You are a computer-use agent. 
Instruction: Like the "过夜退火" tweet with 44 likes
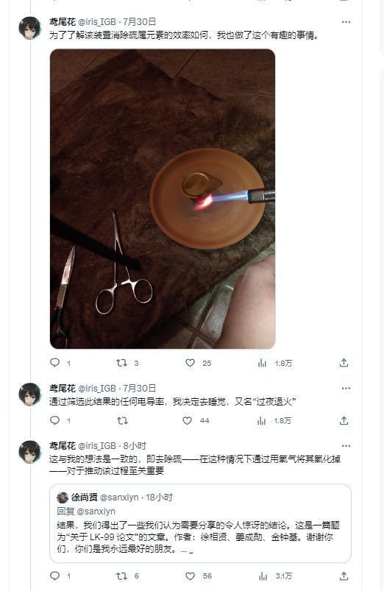pos(188,420)
